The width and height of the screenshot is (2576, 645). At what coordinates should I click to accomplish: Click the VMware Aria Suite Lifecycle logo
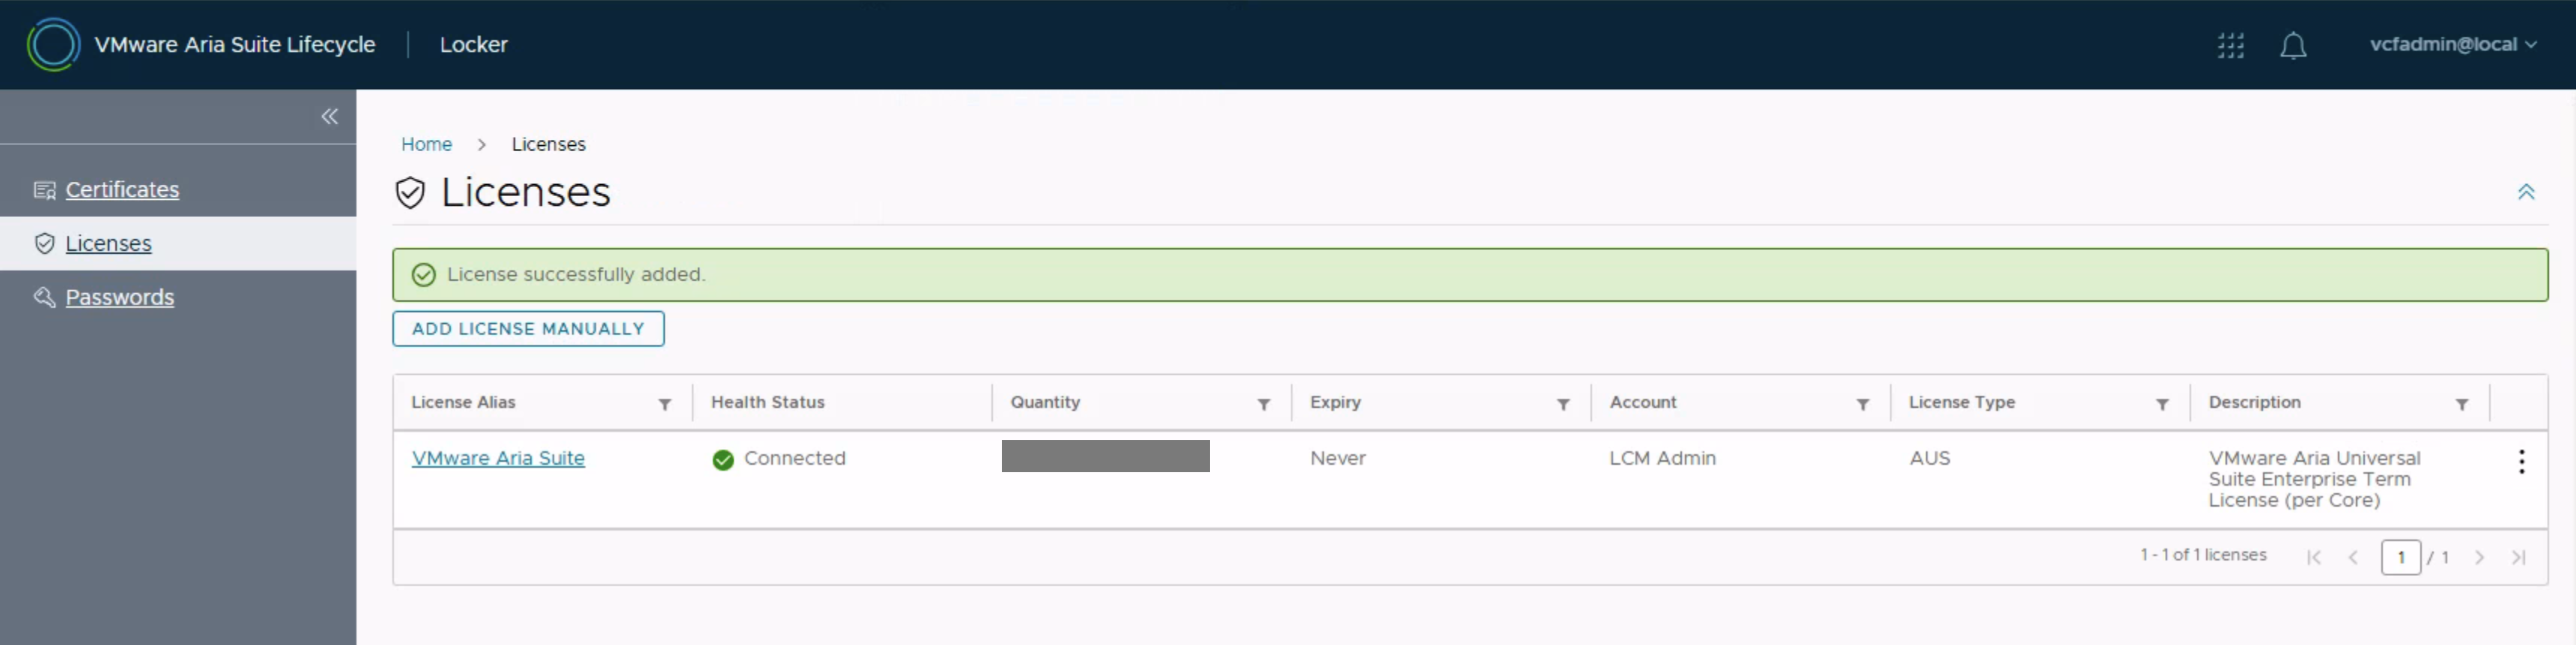(53, 45)
